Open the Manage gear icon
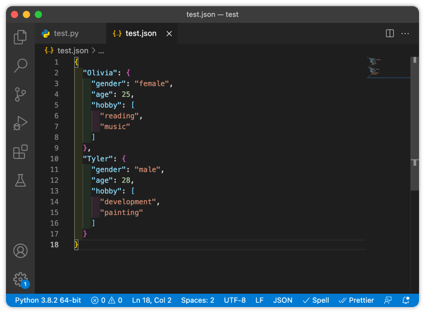Image resolution: width=425 pixels, height=313 pixels. (21, 280)
